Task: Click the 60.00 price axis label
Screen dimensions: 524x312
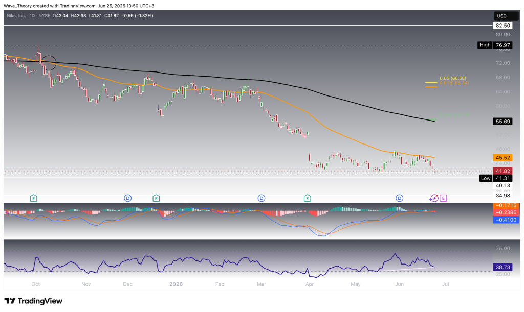Action: (503, 106)
